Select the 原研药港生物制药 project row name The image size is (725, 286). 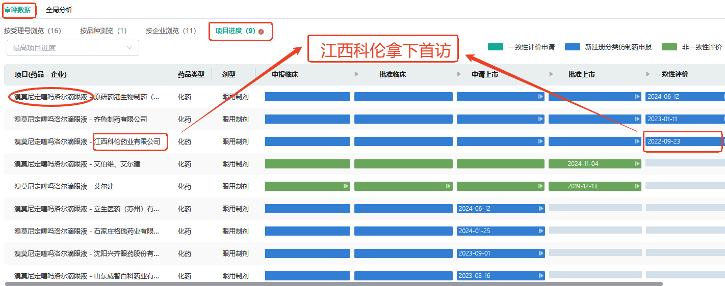click(87, 97)
